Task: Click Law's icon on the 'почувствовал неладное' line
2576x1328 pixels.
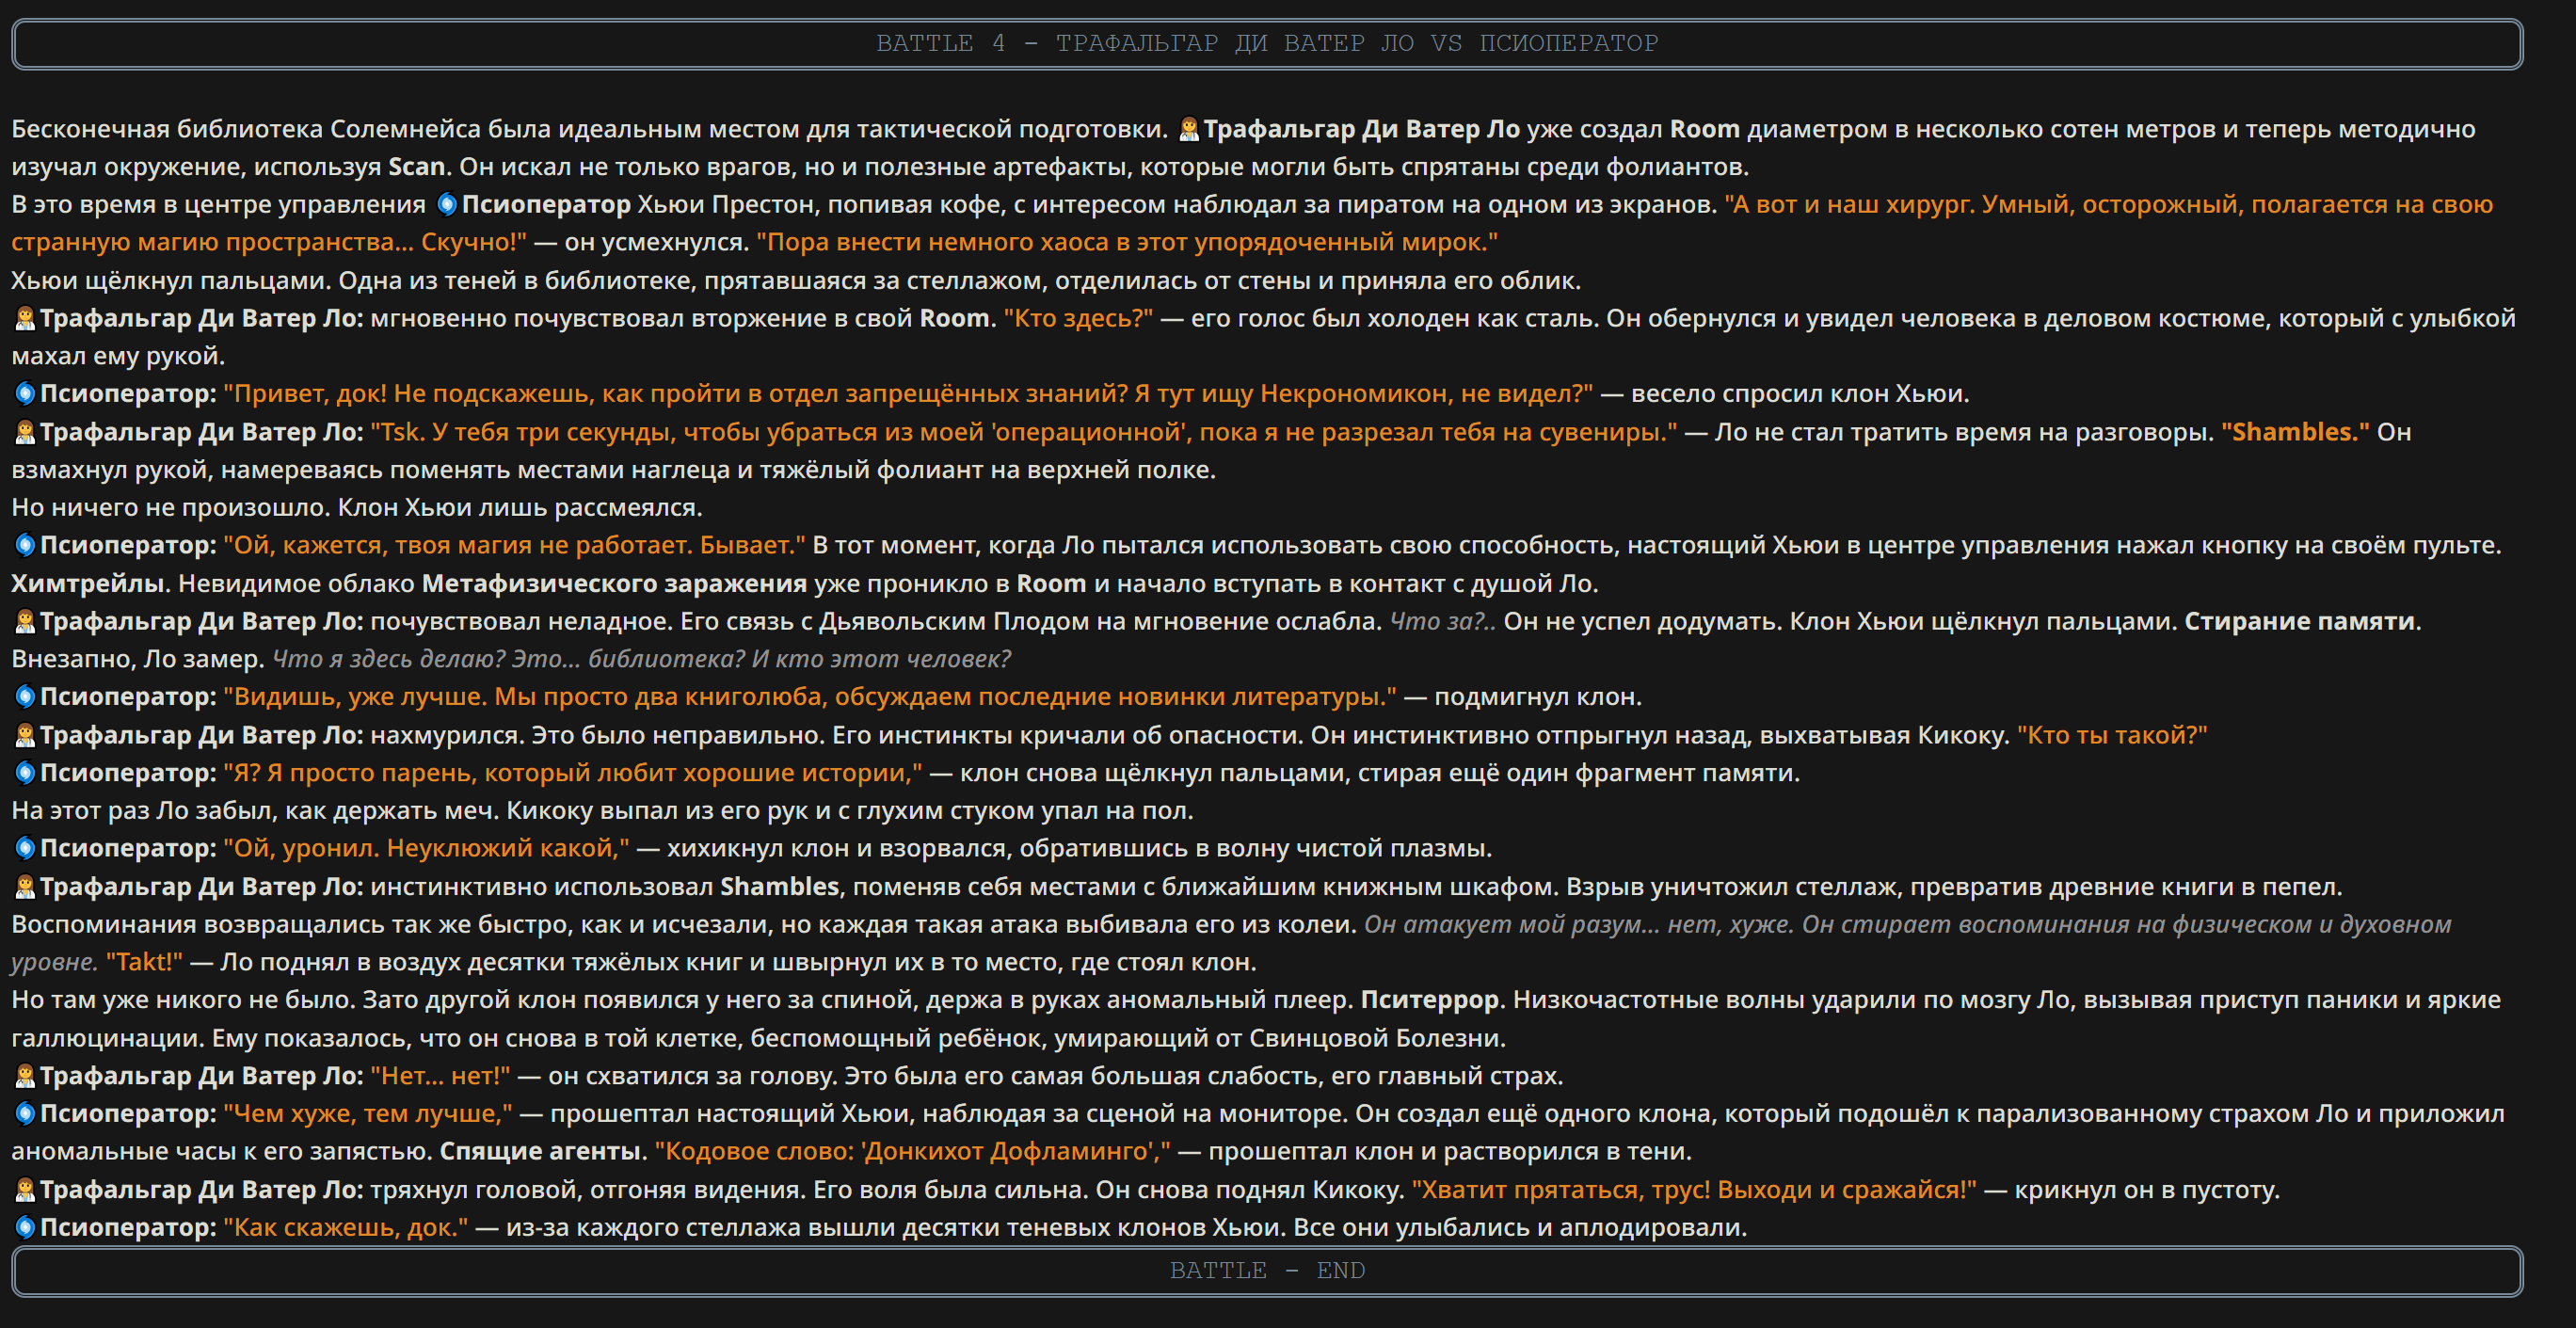Action: [24, 622]
